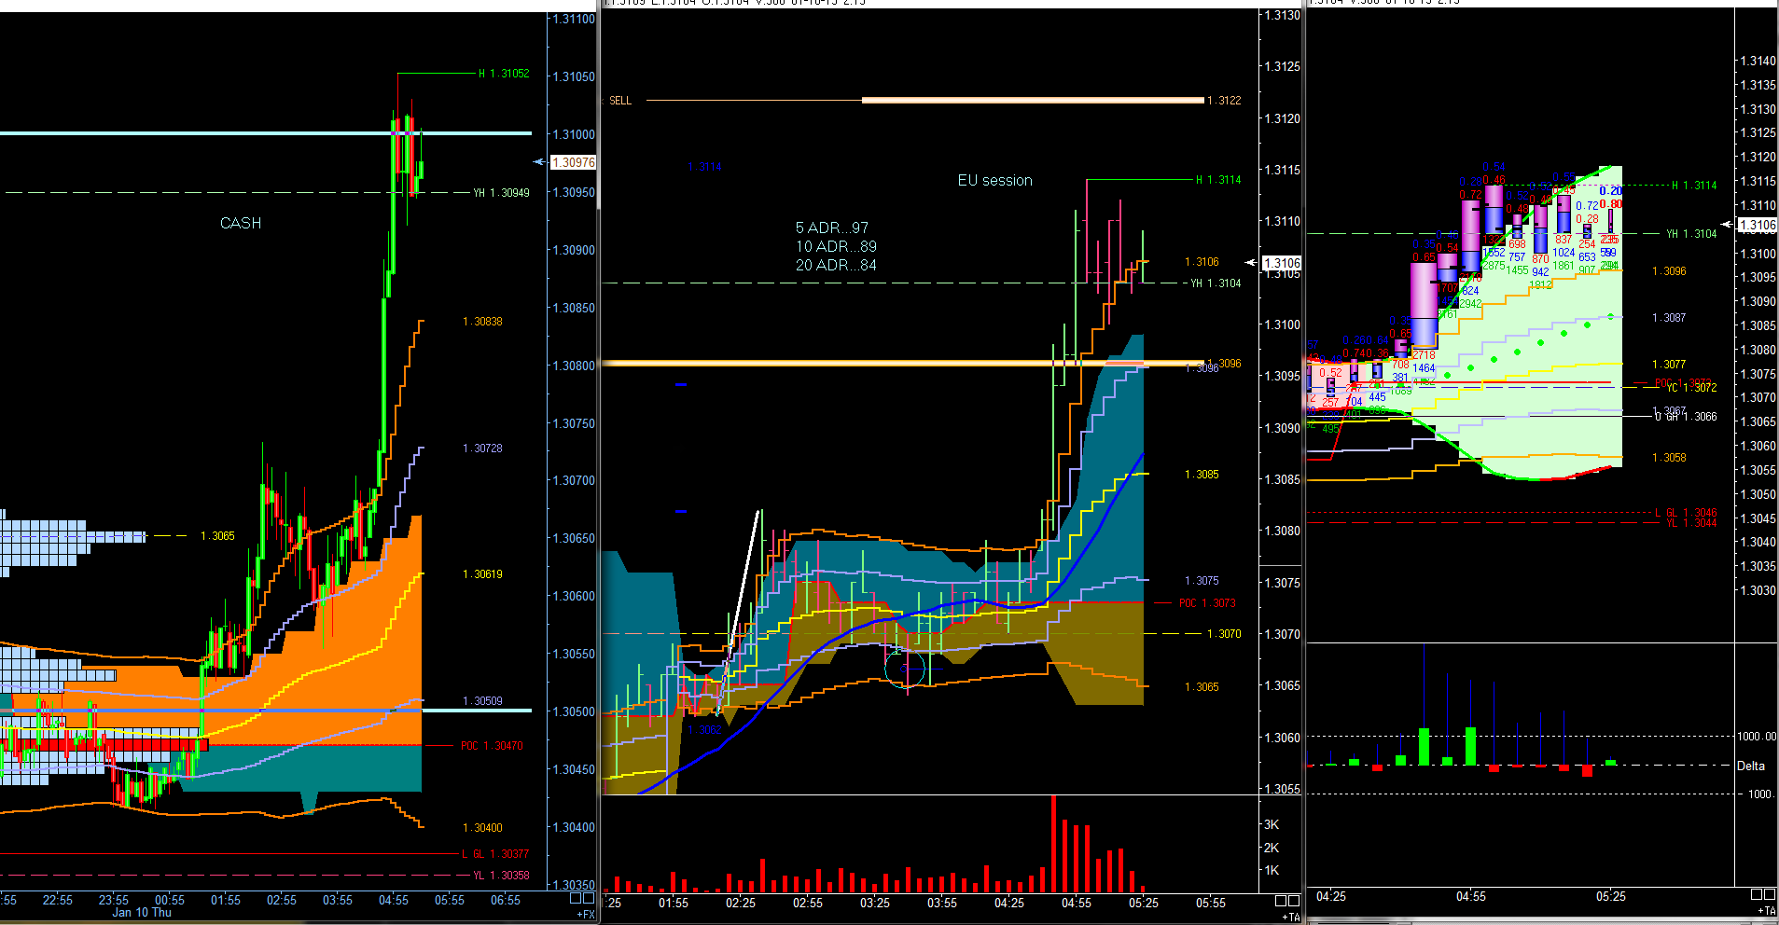
Task: Click the second square box in Delta chart corner
Action: coord(1770,895)
